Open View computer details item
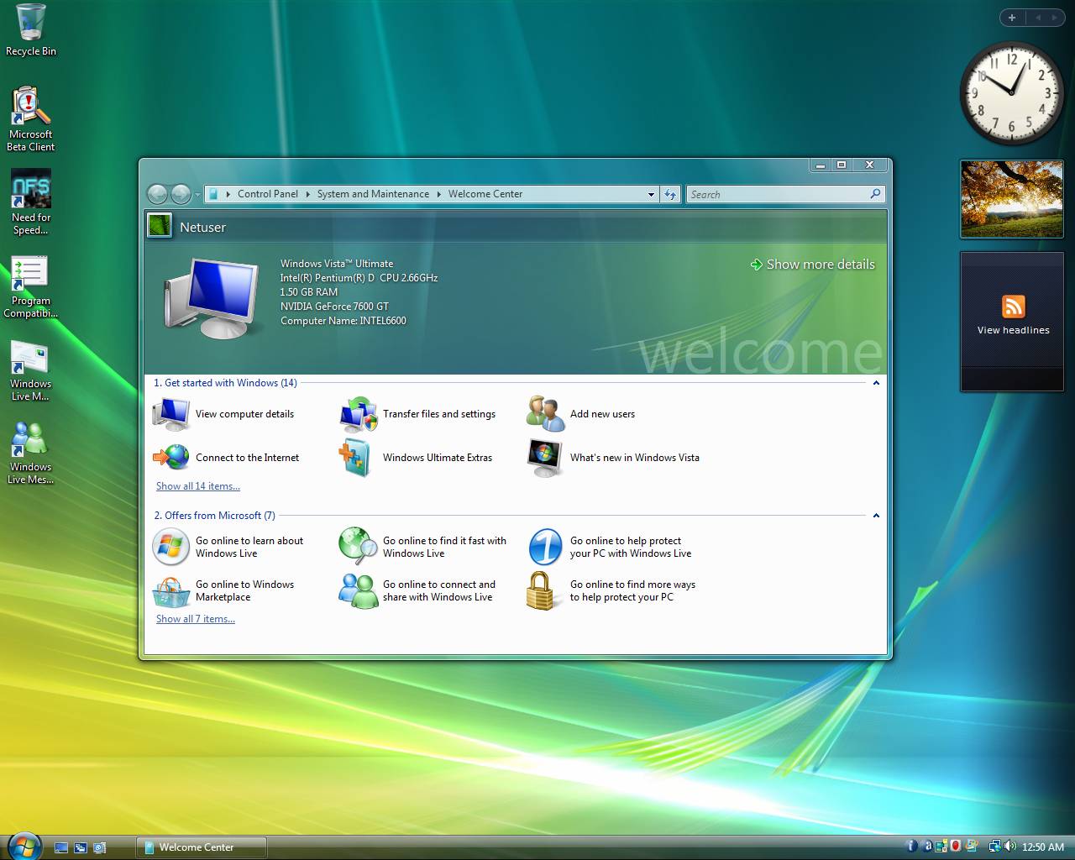Viewport: 1075px width, 860px height. pos(223,414)
